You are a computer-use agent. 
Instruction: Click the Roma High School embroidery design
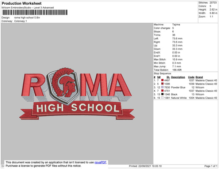tap(77, 94)
